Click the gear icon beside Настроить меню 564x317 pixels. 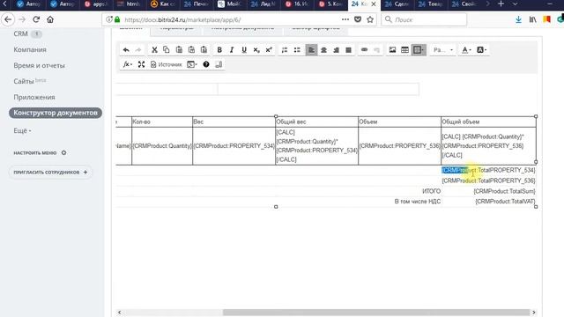(x=63, y=152)
